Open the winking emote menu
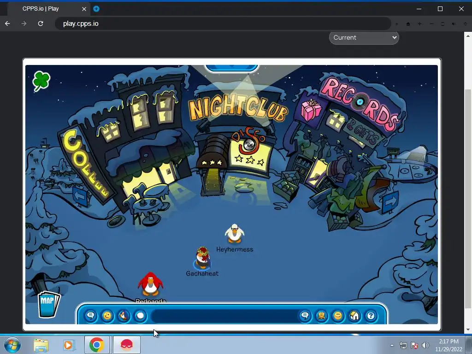This screenshot has width=472, height=354. 107,316
